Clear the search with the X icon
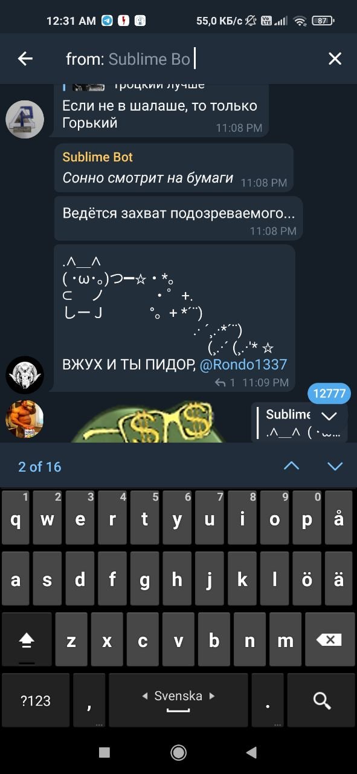The width and height of the screenshot is (357, 774). pos(335,59)
